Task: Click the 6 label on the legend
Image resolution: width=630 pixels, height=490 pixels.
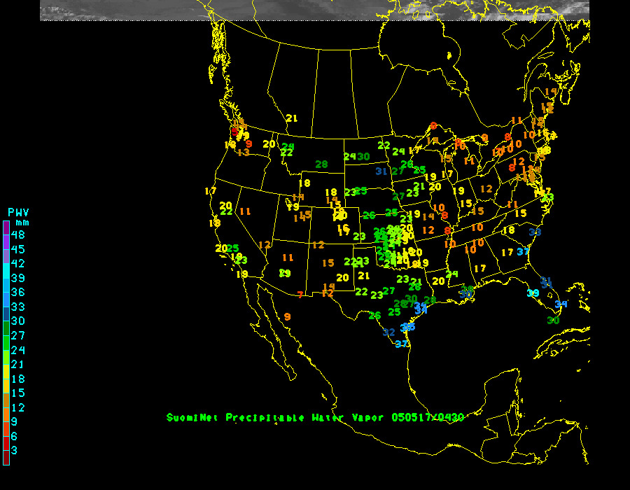Action: [15, 436]
